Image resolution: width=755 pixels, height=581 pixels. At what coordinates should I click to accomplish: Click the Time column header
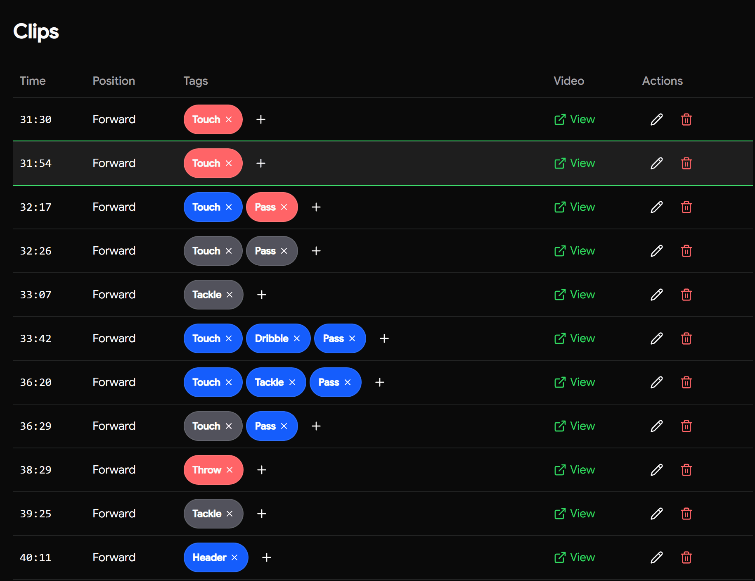[x=33, y=81]
